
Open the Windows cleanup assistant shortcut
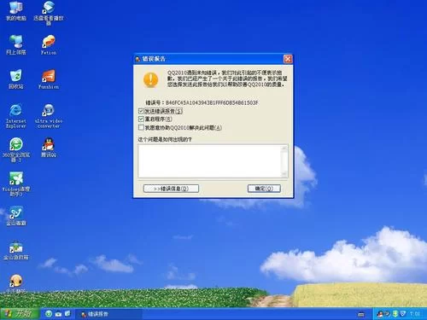coord(16,183)
